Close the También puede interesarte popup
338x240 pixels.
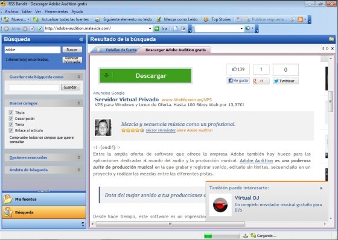click(x=321, y=188)
